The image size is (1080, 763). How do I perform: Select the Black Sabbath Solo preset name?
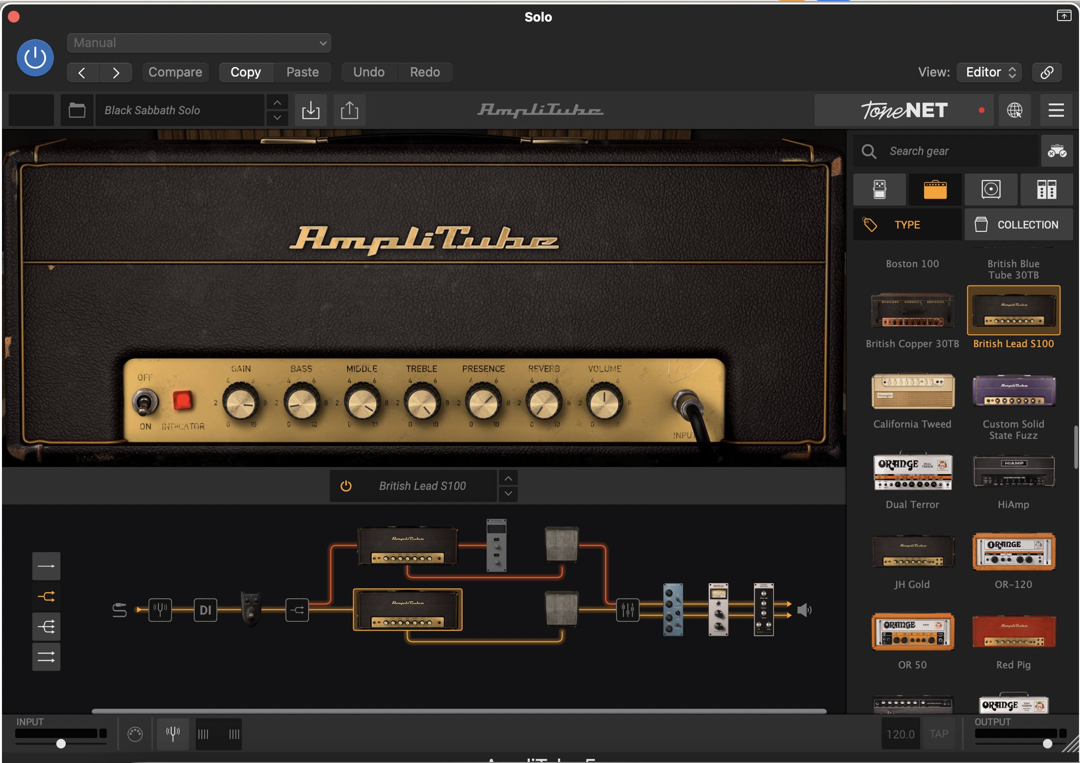[x=180, y=110]
